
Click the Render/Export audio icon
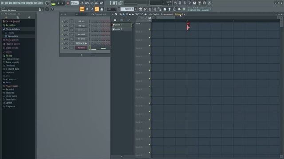[199, 3]
